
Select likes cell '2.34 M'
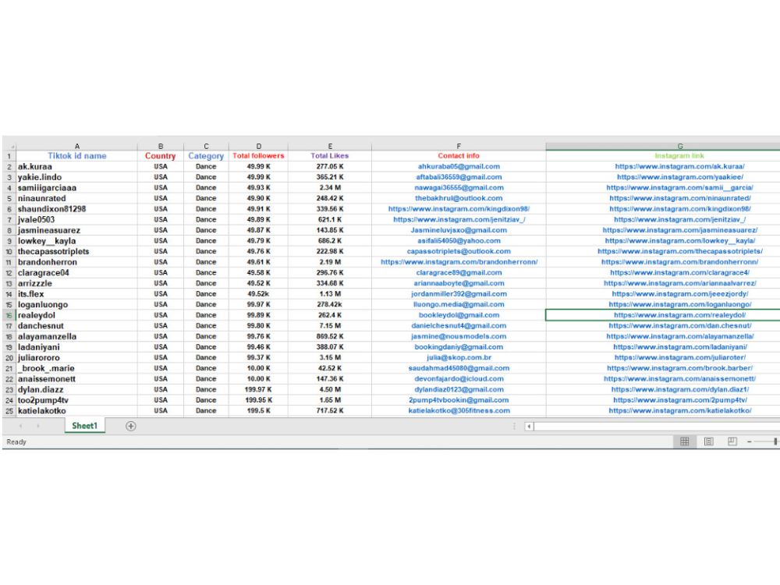330,188
